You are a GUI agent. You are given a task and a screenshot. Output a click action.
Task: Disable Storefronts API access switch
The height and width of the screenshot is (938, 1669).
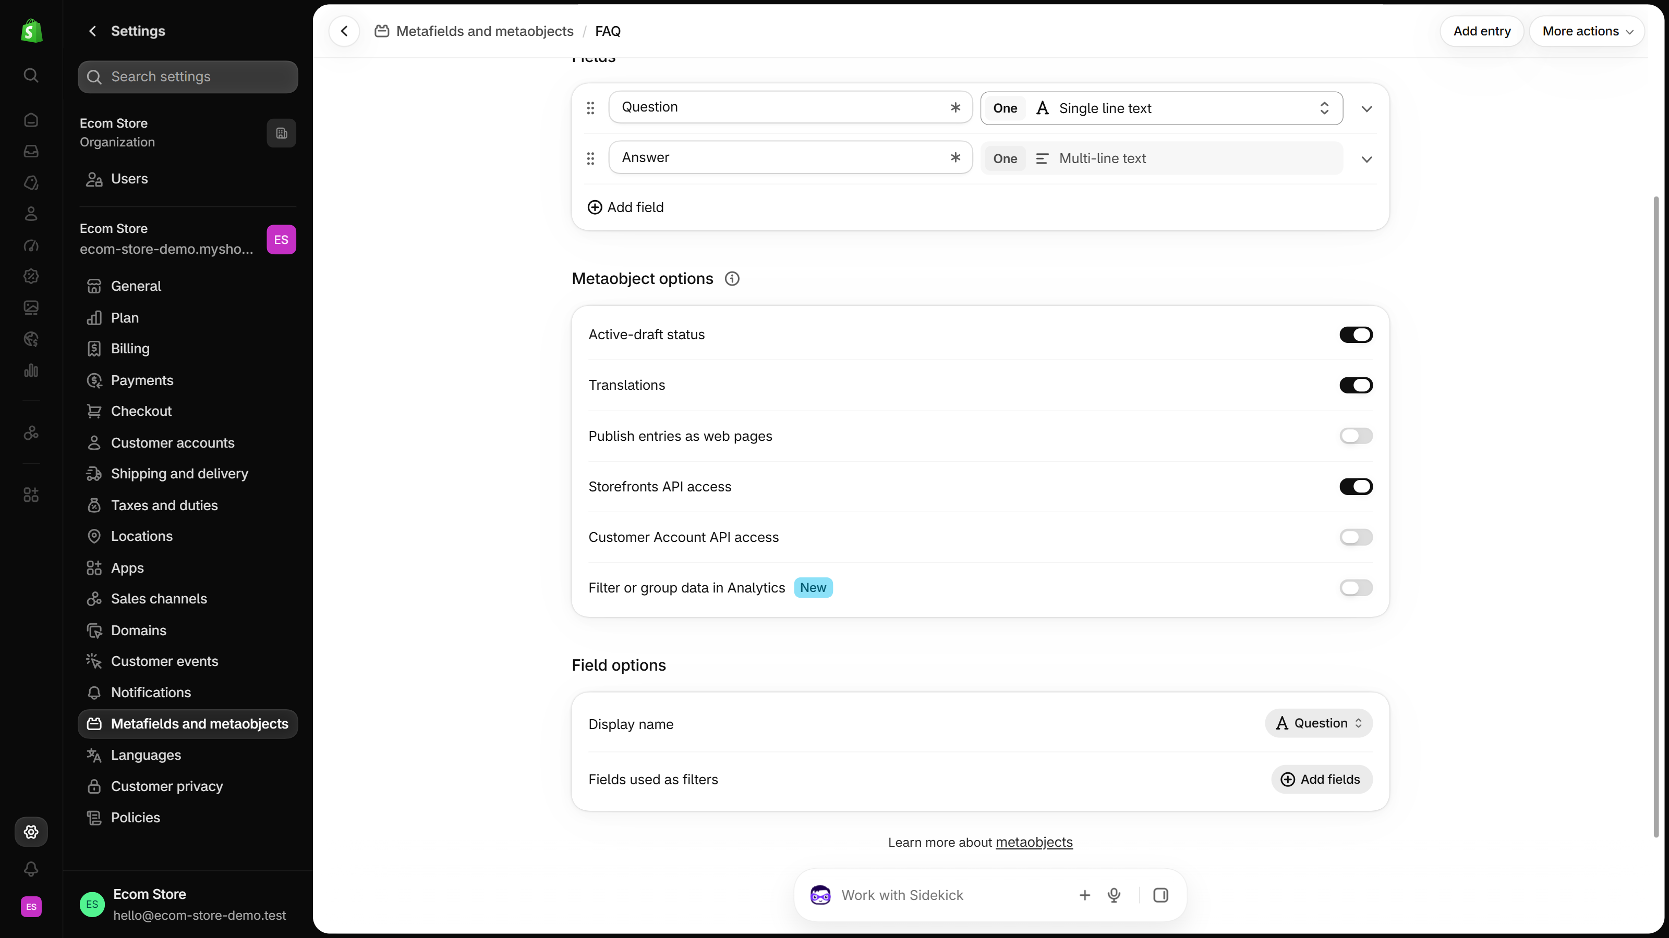coord(1356,486)
